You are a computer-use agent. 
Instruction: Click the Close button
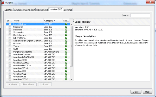click(x=136, y=92)
